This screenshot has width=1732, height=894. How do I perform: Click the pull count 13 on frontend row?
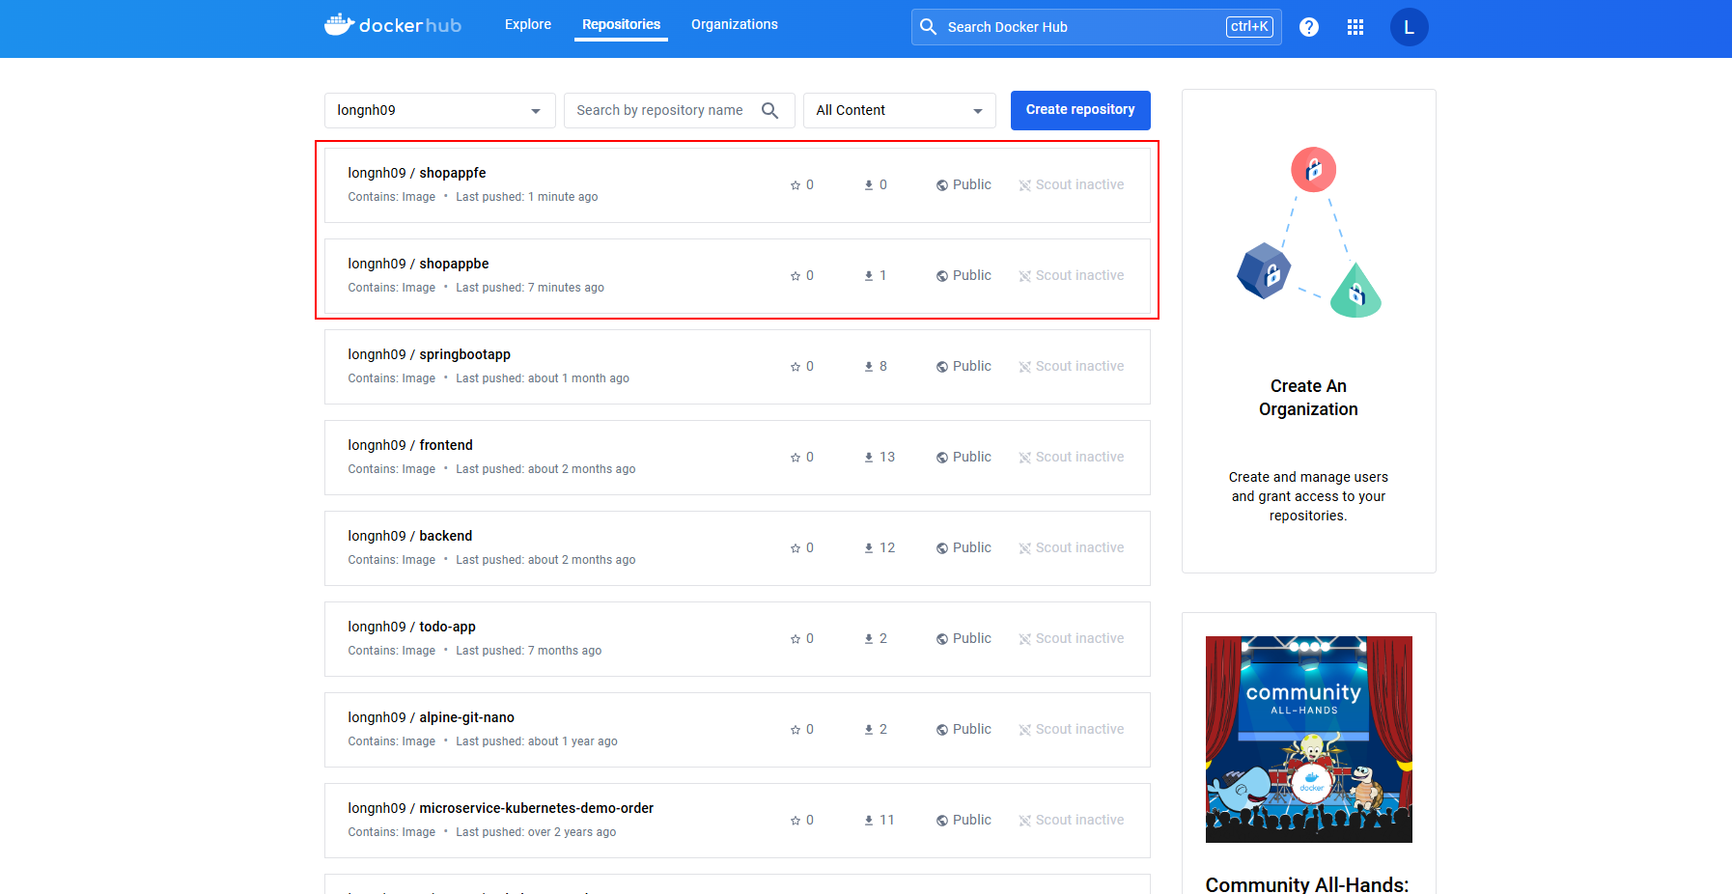click(887, 458)
